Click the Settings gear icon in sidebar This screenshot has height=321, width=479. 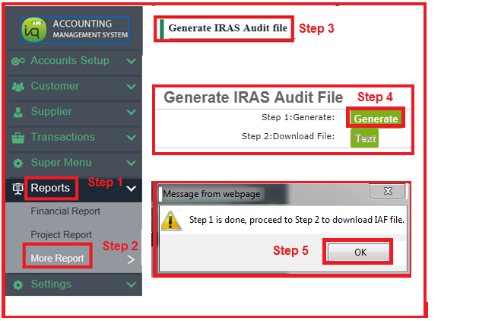19,284
